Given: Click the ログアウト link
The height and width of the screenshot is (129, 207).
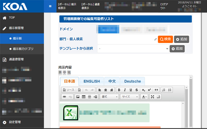Looking at the screenshot, I should pos(164,6).
